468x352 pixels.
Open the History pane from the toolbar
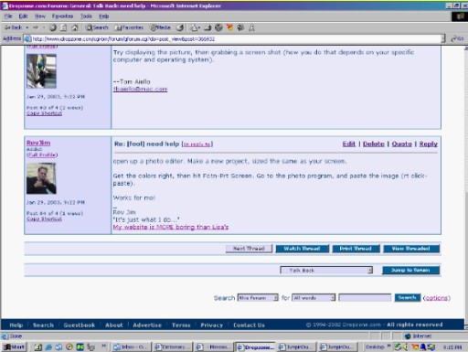(180, 27)
